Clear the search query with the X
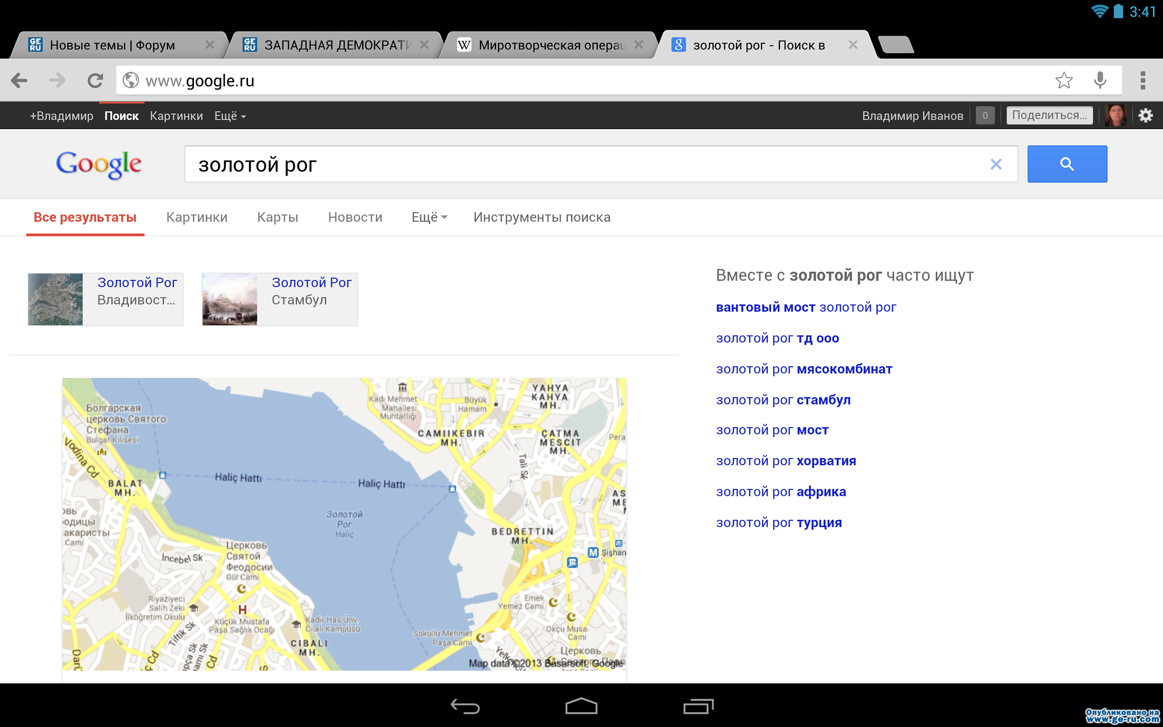 (996, 165)
